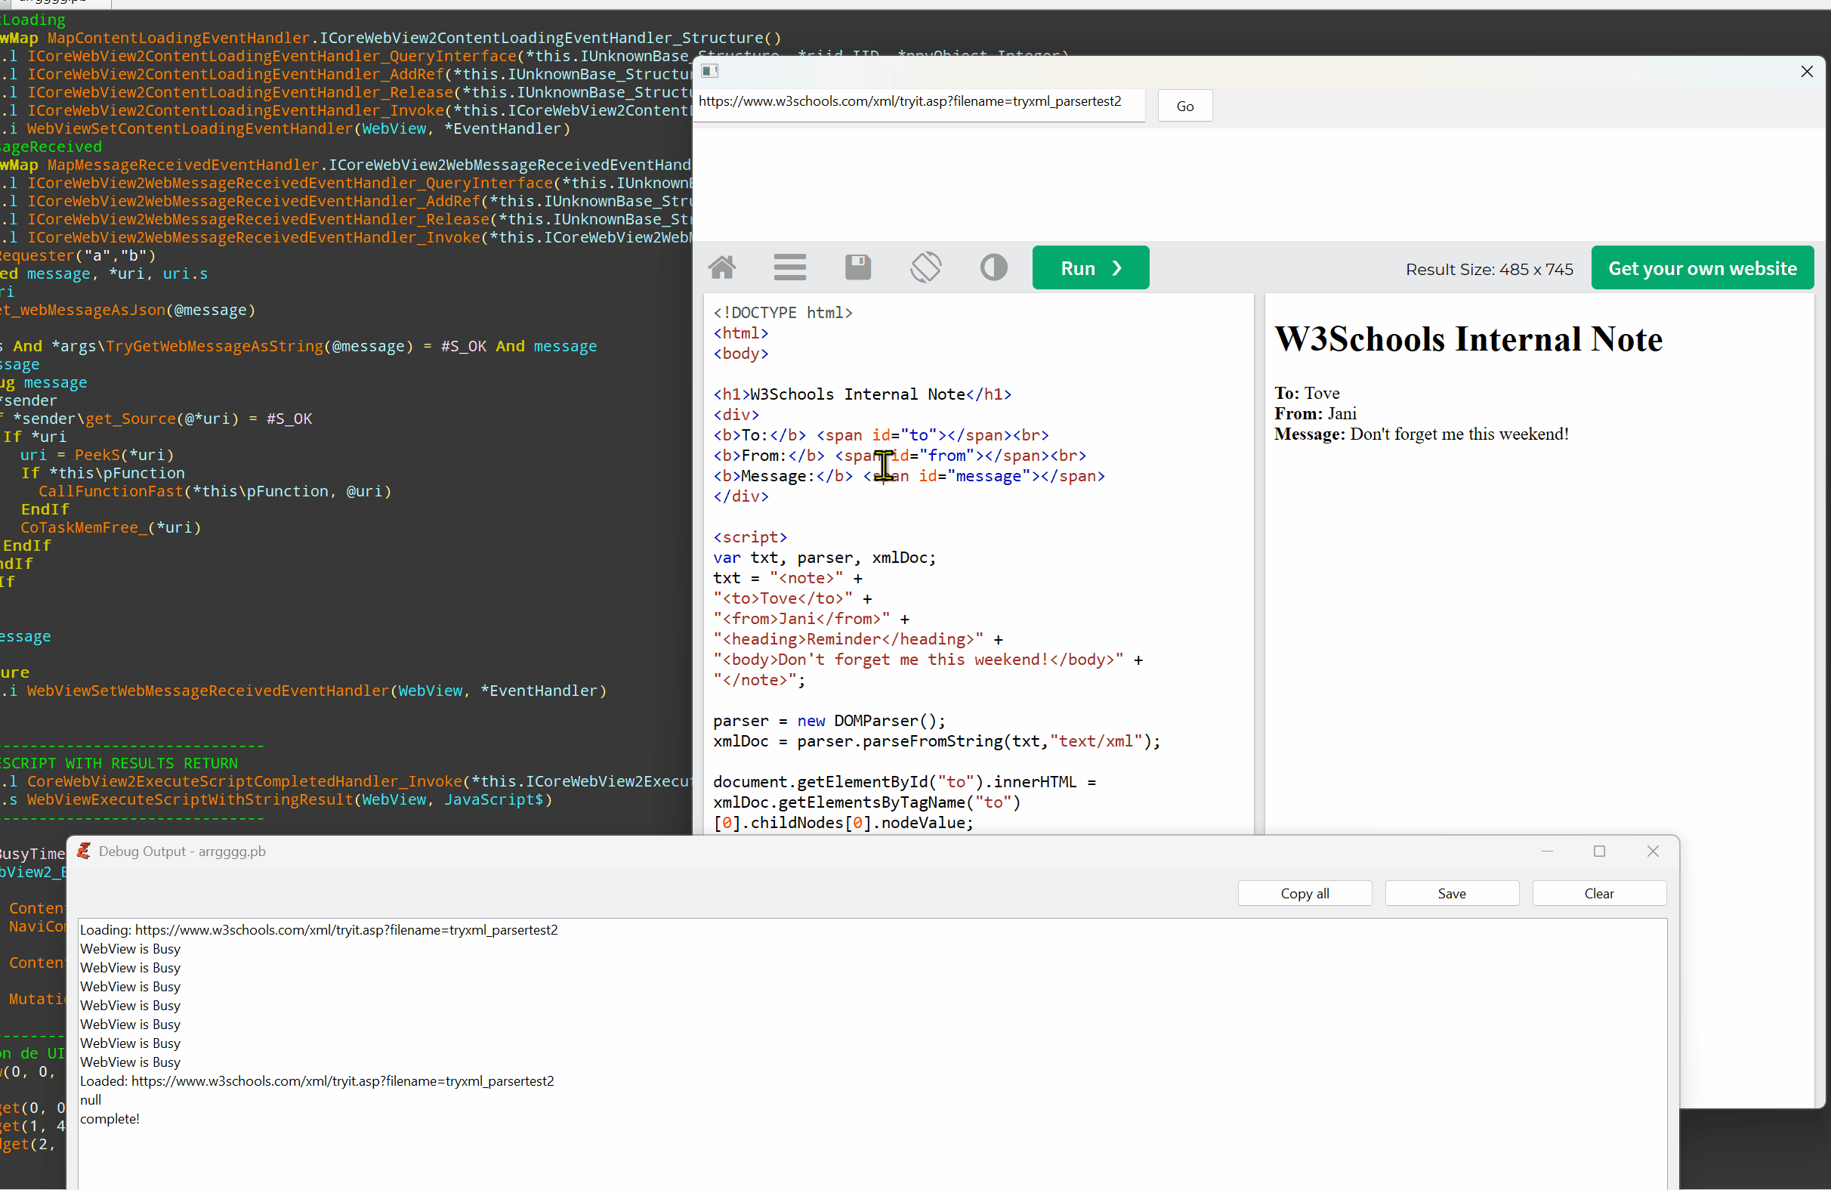Close the WebView browser window
This screenshot has width=1831, height=1190.
(x=1806, y=72)
